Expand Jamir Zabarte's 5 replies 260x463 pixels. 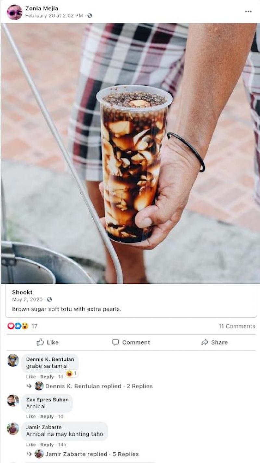pyautogui.click(x=92, y=454)
